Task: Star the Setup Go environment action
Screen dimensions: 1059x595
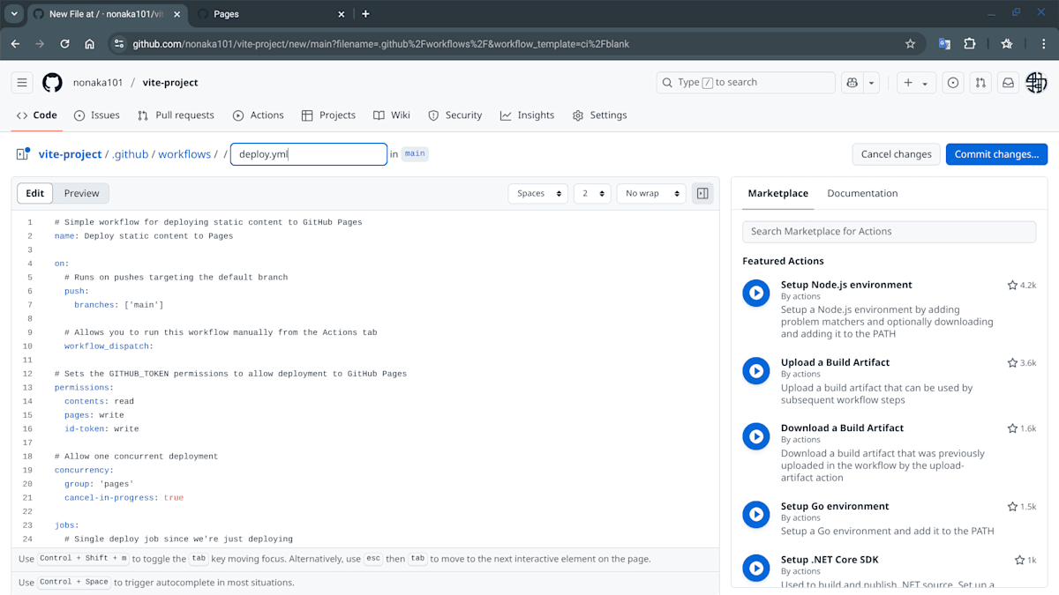Action: tap(1012, 507)
